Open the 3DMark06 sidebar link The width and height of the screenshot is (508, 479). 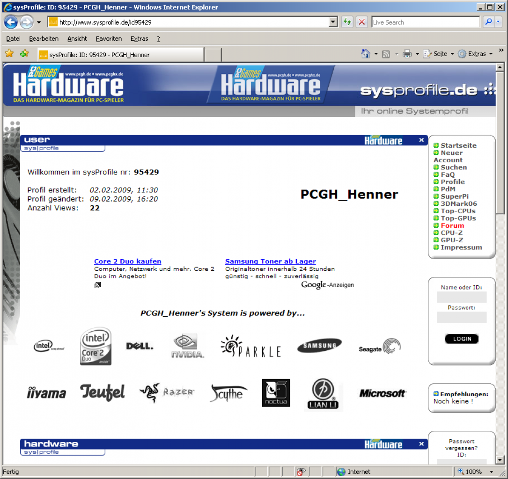click(x=458, y=203)
